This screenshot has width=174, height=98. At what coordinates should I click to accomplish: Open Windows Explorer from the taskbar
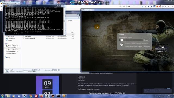tap(8, 96)
